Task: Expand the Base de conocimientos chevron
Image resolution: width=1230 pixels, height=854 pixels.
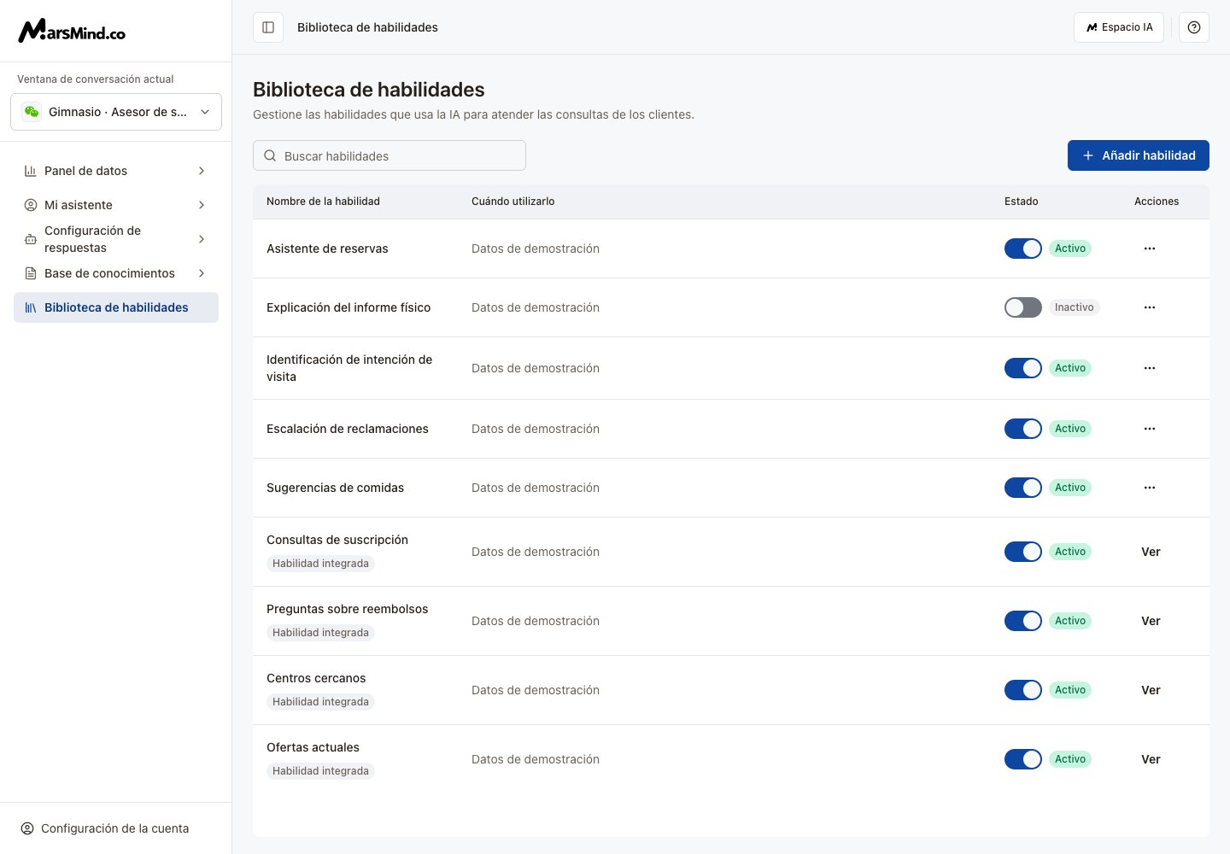Action: coord(202,273)
